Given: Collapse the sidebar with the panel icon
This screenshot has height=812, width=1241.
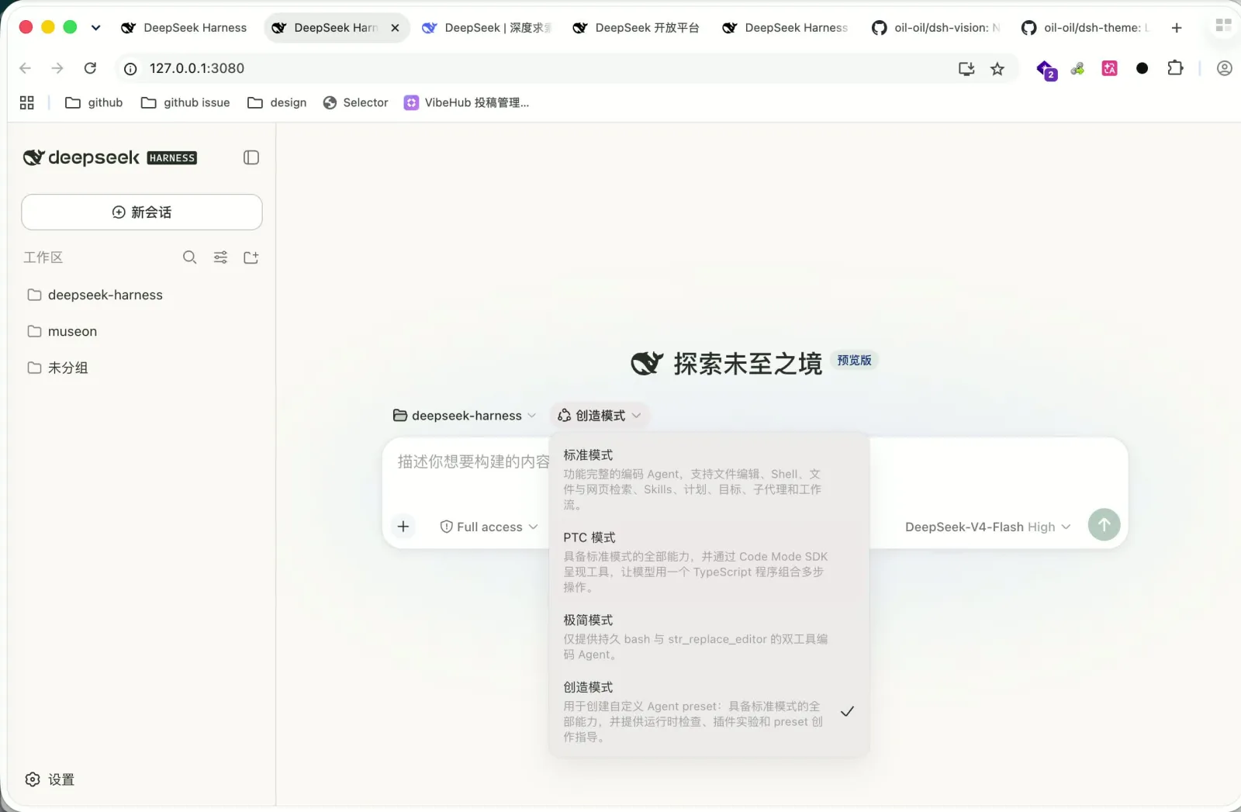Looking at the screenshot, I should [251, 157].
